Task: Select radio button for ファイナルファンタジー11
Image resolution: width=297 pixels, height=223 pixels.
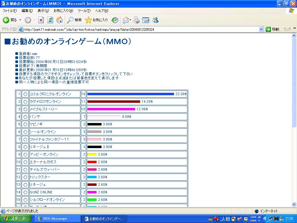Action: 25,139
